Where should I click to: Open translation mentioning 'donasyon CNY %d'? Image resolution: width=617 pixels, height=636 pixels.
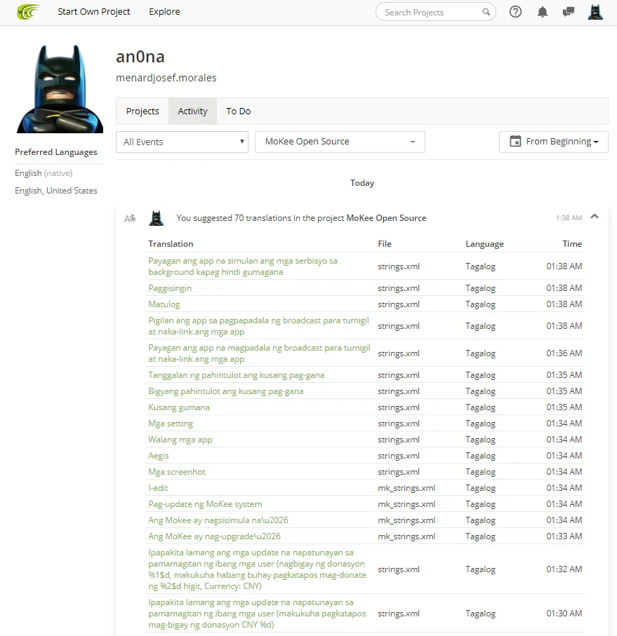[257, 614]
